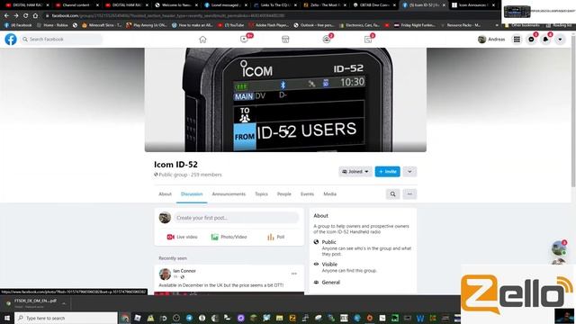Switch to the People tab
Screen dimensions: 576x324
click(x=284, y=194)
